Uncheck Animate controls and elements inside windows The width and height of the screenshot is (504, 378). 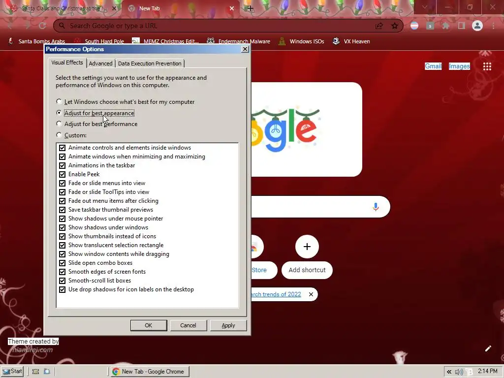pos(63,148)
